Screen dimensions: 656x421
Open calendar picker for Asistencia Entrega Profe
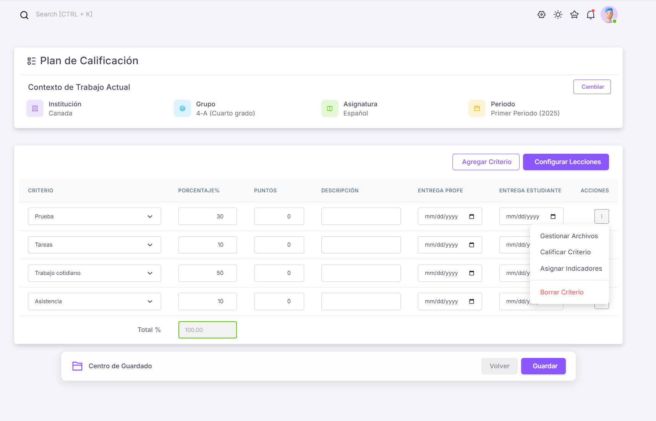click(471, 301)
